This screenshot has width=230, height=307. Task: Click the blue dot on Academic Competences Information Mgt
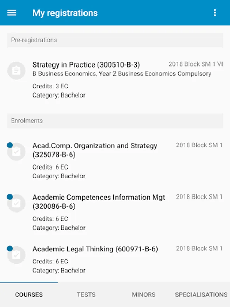(10, 197)
